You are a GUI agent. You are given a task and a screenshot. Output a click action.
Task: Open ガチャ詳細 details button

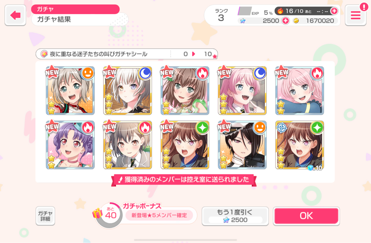45,216
